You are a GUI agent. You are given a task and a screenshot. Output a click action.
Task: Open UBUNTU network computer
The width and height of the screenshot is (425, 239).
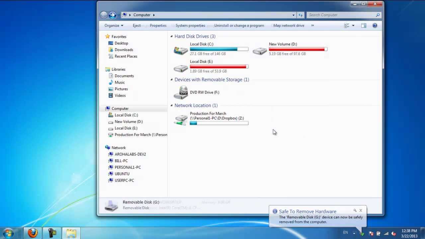click(122, 174)
